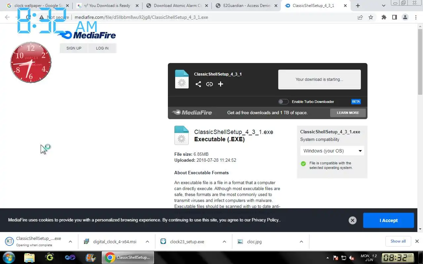Screen dimensions: 423x264
Task: Expand options for ClassicShellSetup download
Action: point(70,242)
